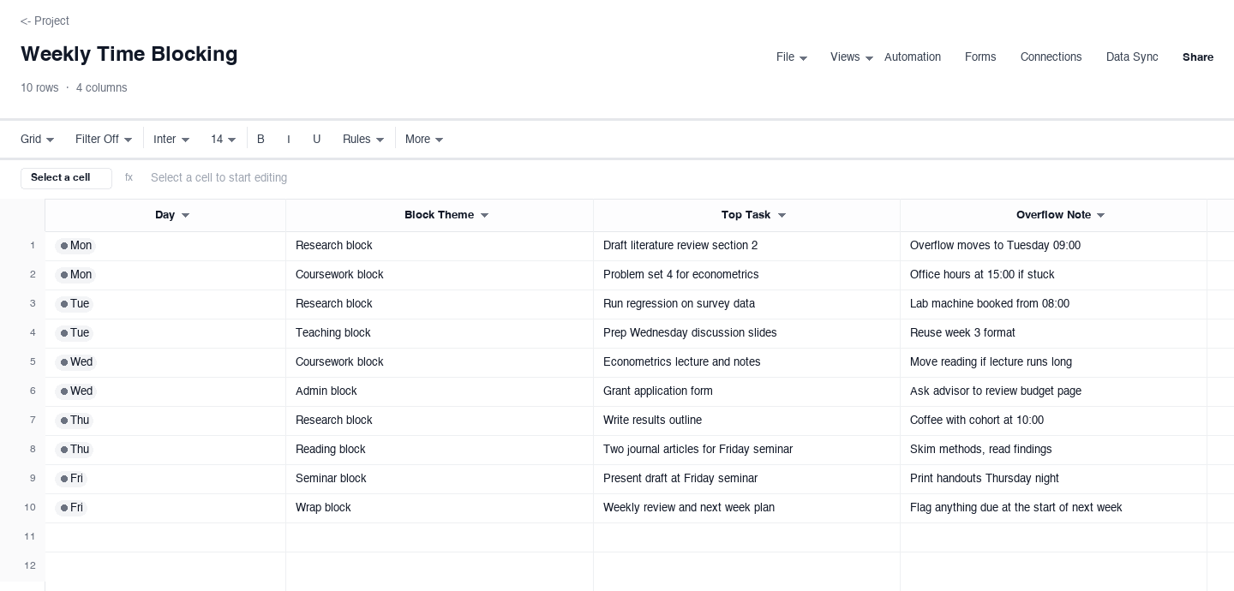
Task: Select 'Prep Wednesday discussion slides' cell
Action: click(746, 333)
